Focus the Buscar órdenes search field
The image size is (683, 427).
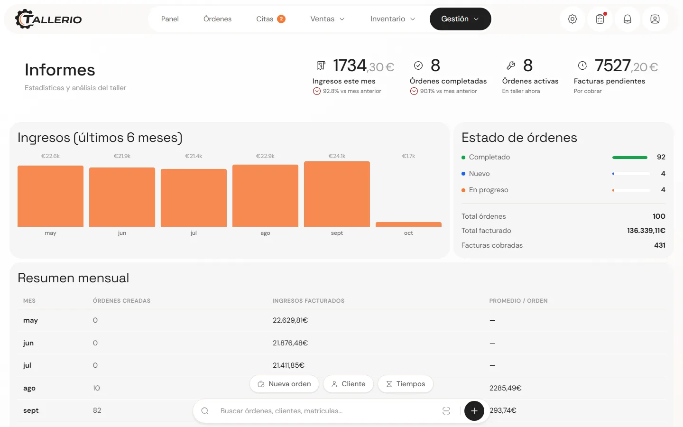[327, 411]
